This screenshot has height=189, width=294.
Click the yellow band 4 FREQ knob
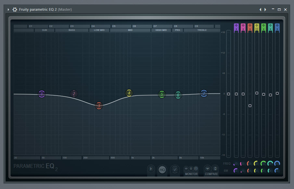click(x=256, y=164)
